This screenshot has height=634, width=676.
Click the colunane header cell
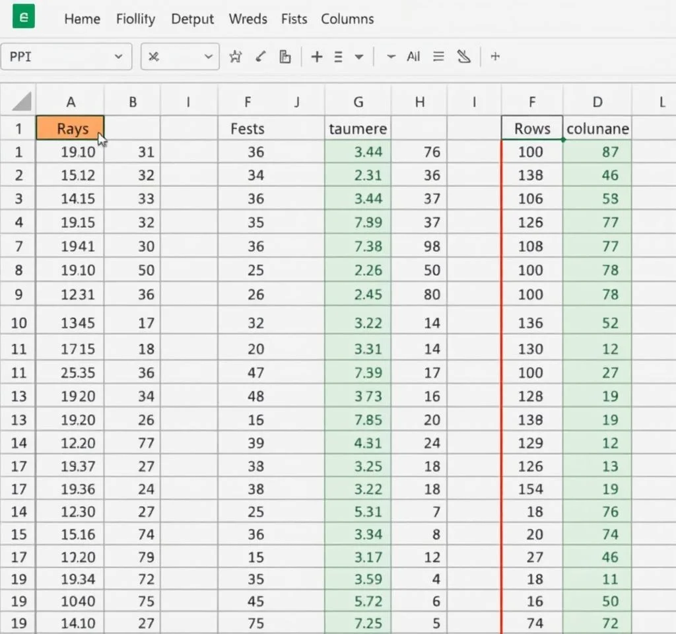point(597,129)
